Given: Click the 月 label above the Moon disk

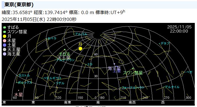Looking at the screenshot, I should [x=80, y=44].
